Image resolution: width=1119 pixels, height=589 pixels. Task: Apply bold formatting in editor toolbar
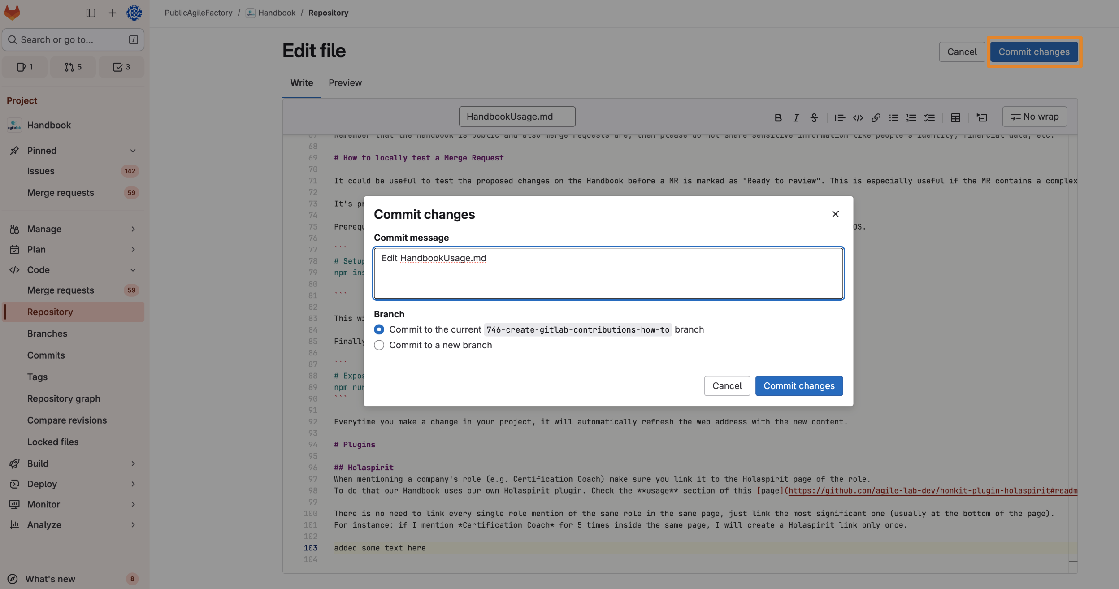pyautogui.click(x=778, y=117)
